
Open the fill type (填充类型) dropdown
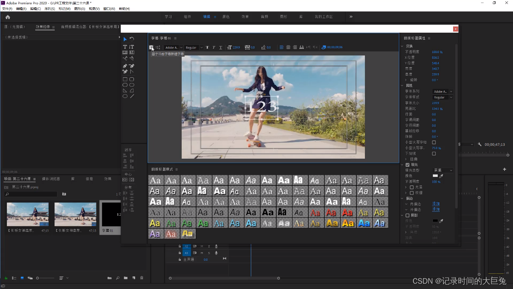443,170
